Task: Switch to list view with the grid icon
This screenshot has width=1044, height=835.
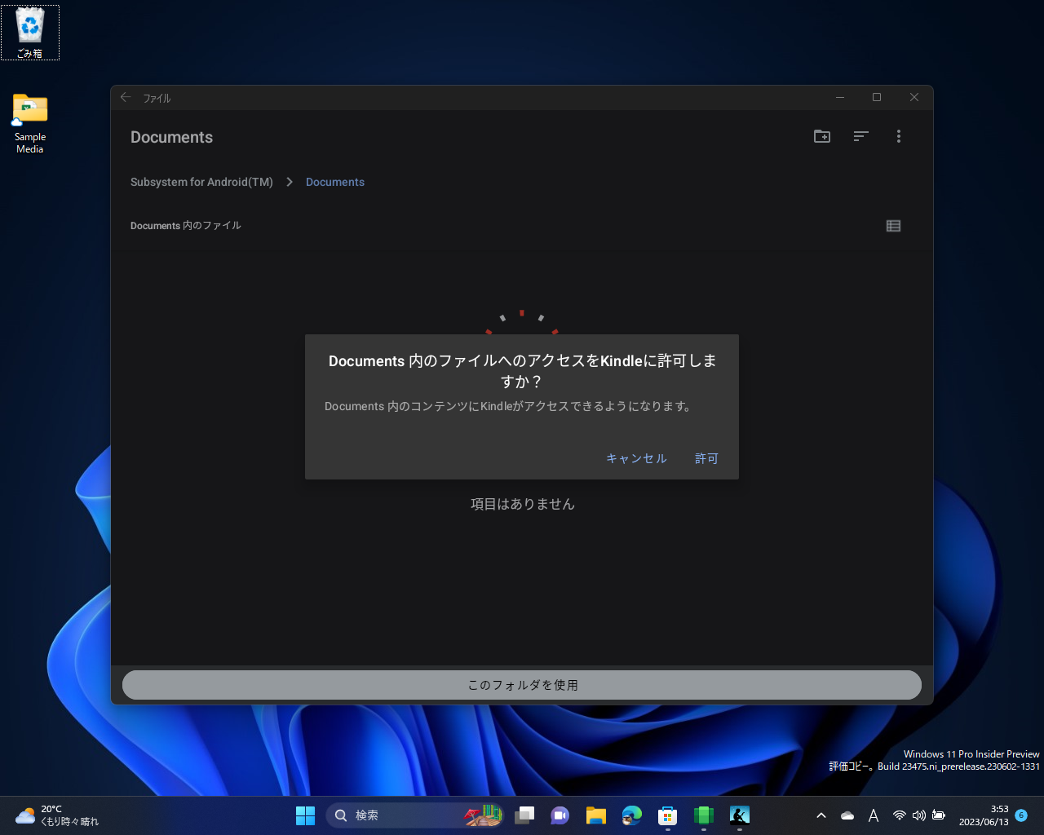Action: pyautogui.click(x=893, y=226)
